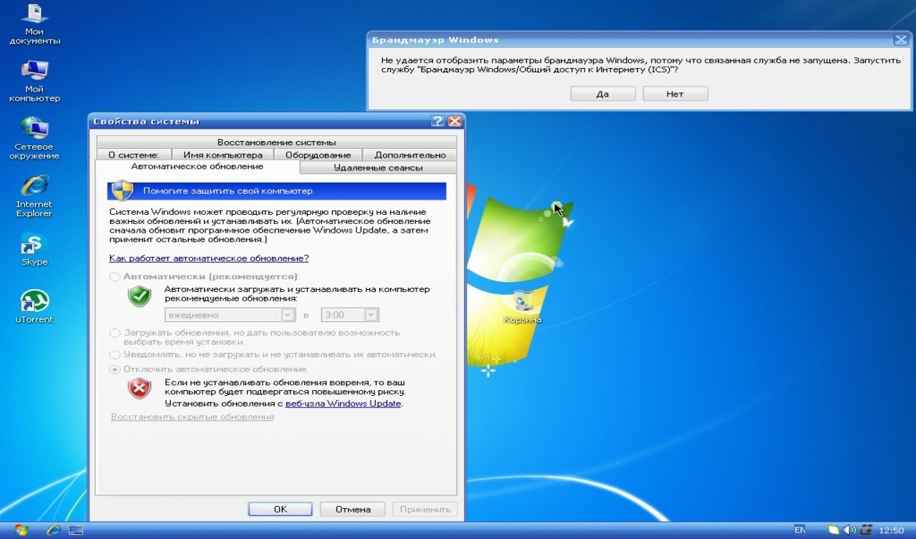Choose Уведомлять, но не загружать radio option

click(x=114, y=354)
